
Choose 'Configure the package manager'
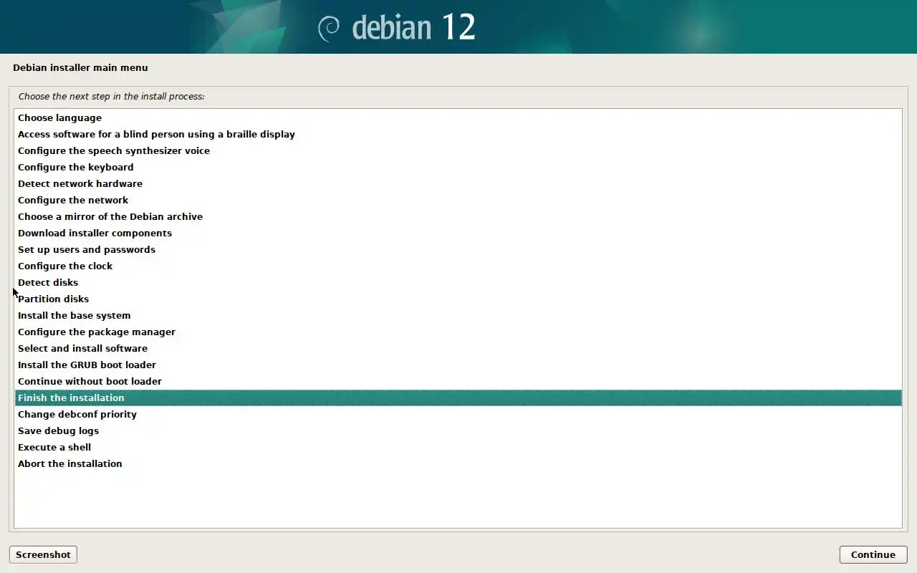coord(458,332)
